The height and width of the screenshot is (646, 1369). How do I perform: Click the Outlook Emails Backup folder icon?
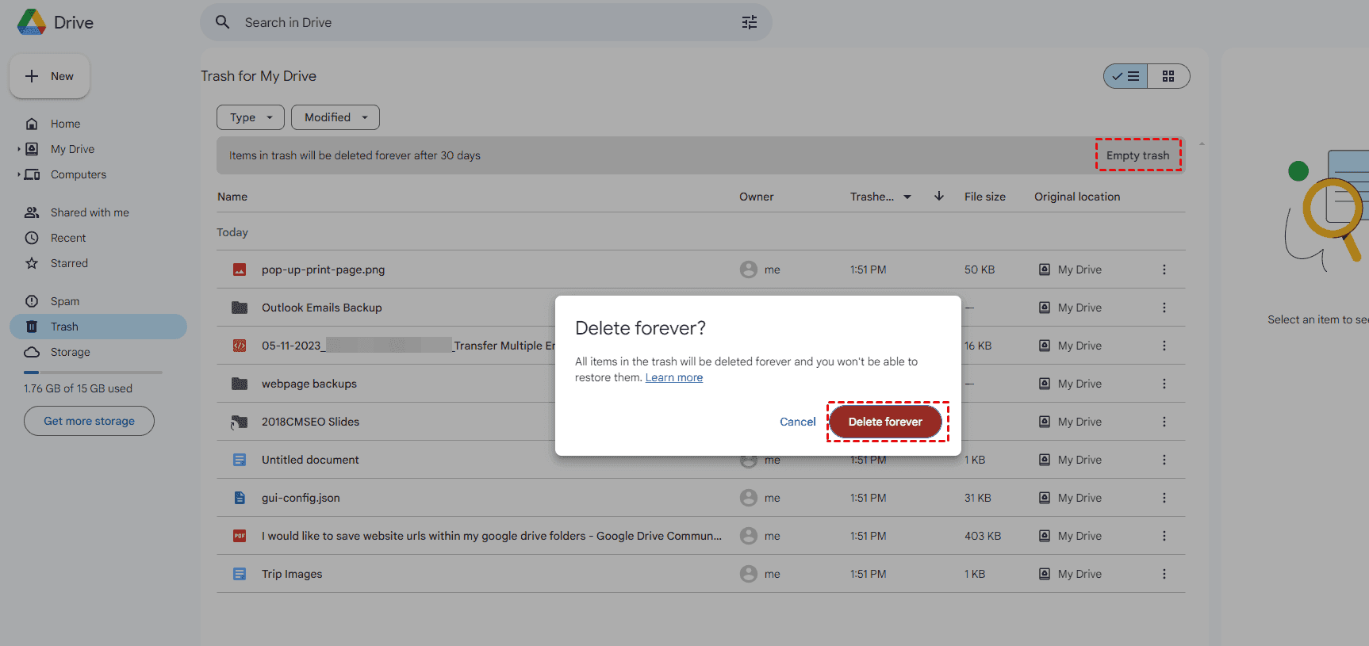239,308
